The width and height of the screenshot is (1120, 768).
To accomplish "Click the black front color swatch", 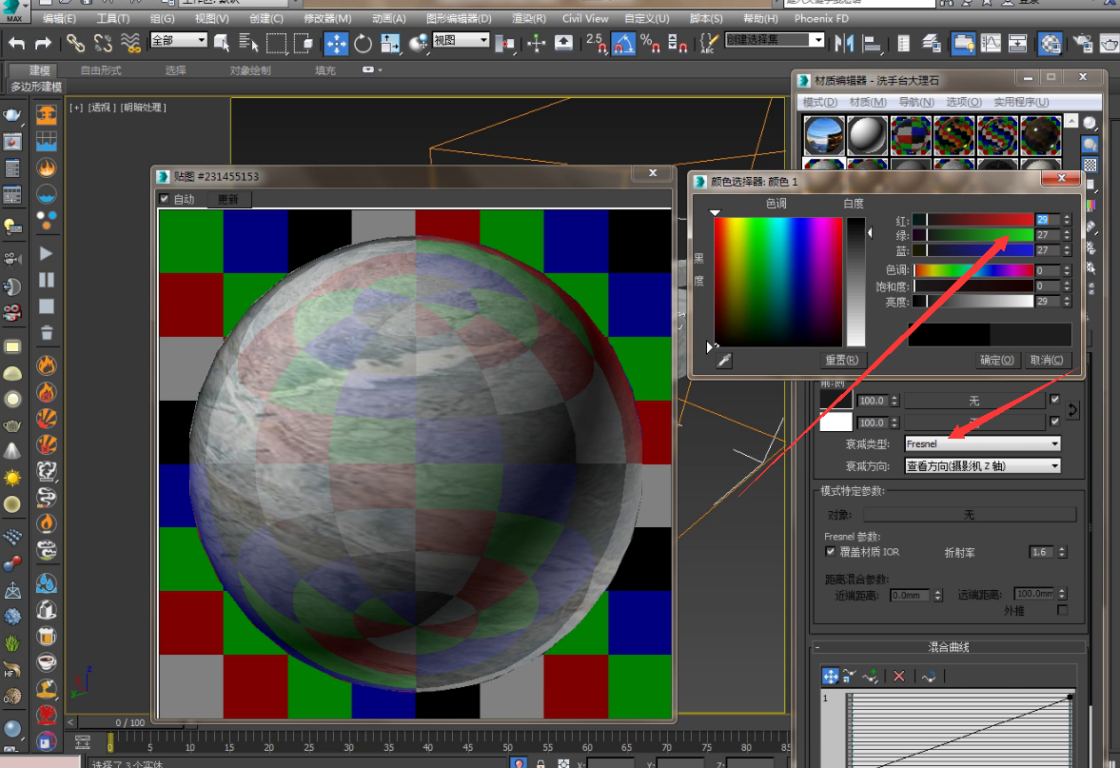I will coord(835,400).
